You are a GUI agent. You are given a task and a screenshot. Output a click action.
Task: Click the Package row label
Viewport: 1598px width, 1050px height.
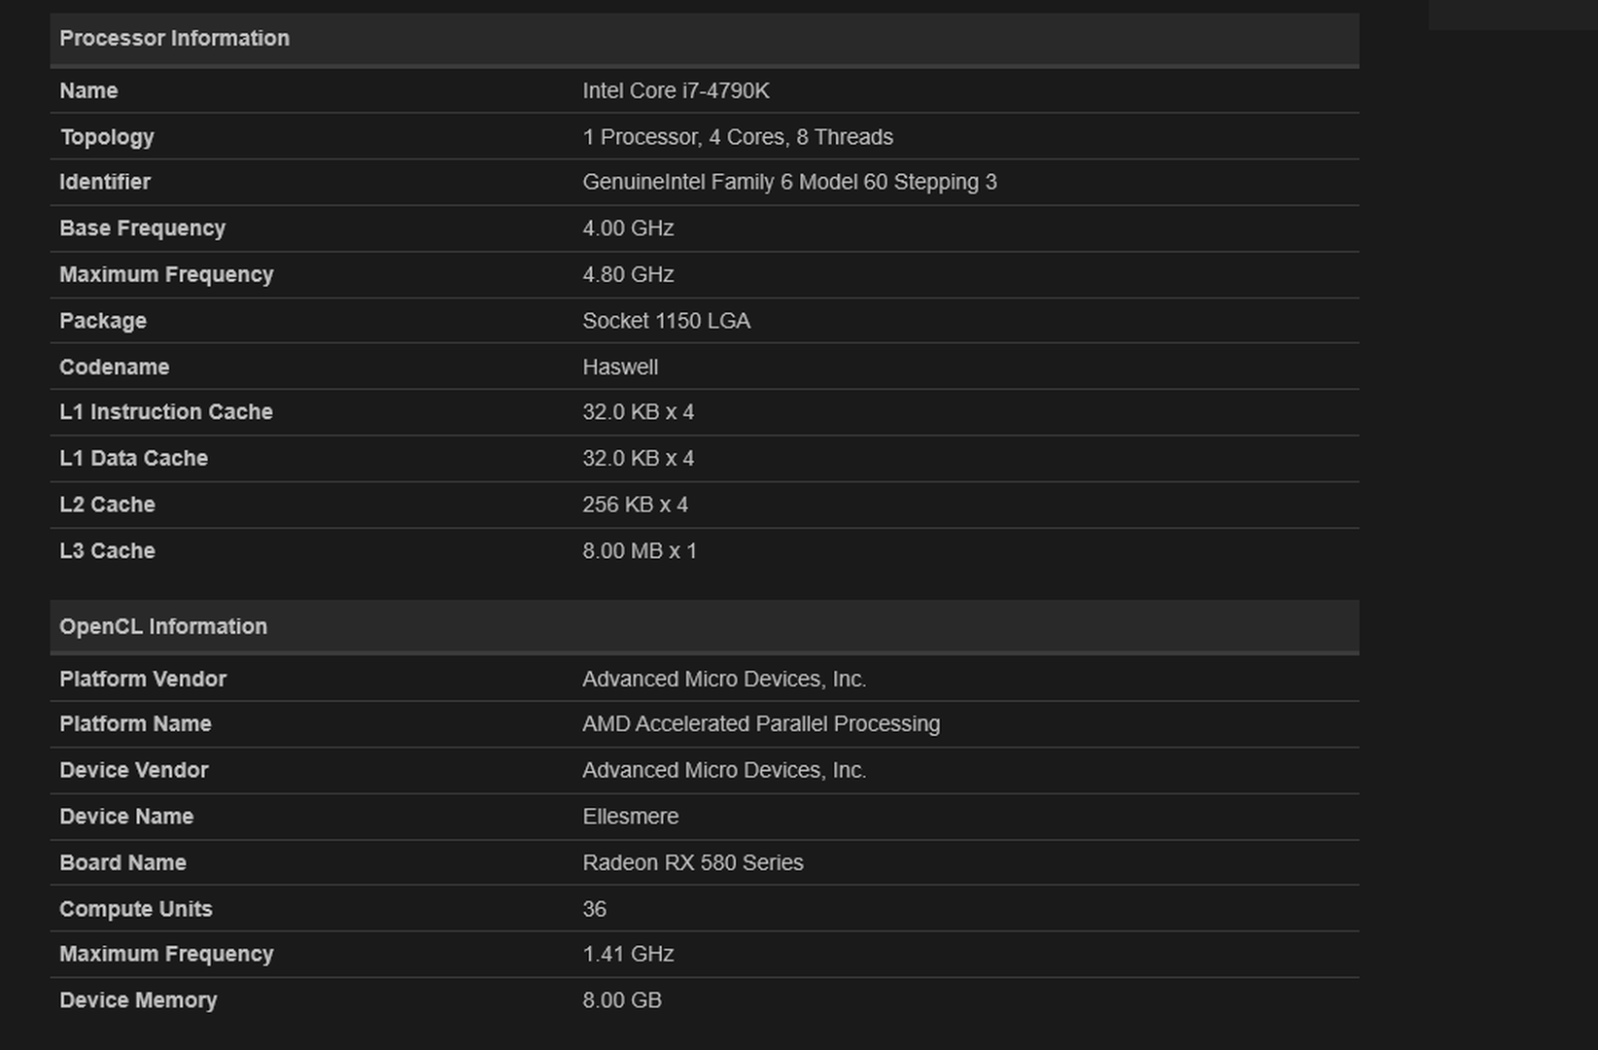tap(103, 321)
